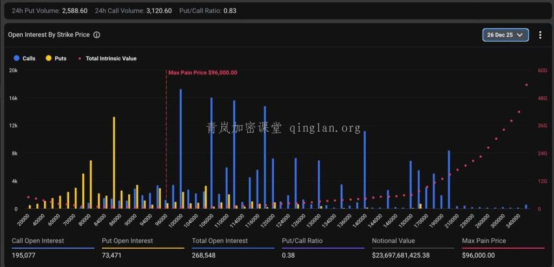Toggle the Puts series in the legend
The image size is (554, 267).
pos(60,58)
